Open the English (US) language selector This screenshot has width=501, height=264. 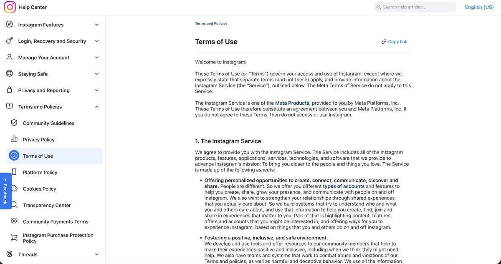(479, 7)
